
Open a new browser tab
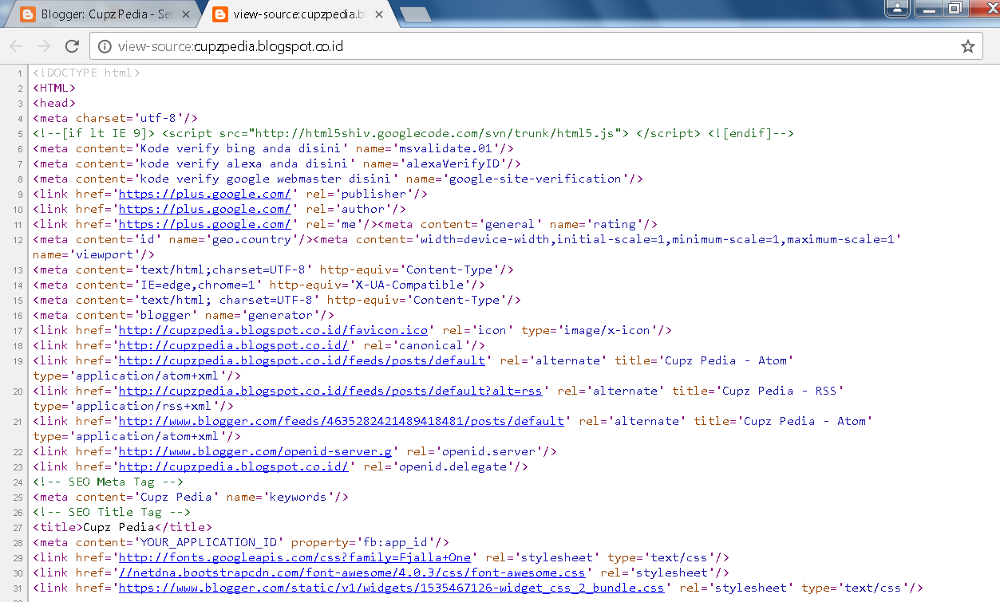coord(417,14)
